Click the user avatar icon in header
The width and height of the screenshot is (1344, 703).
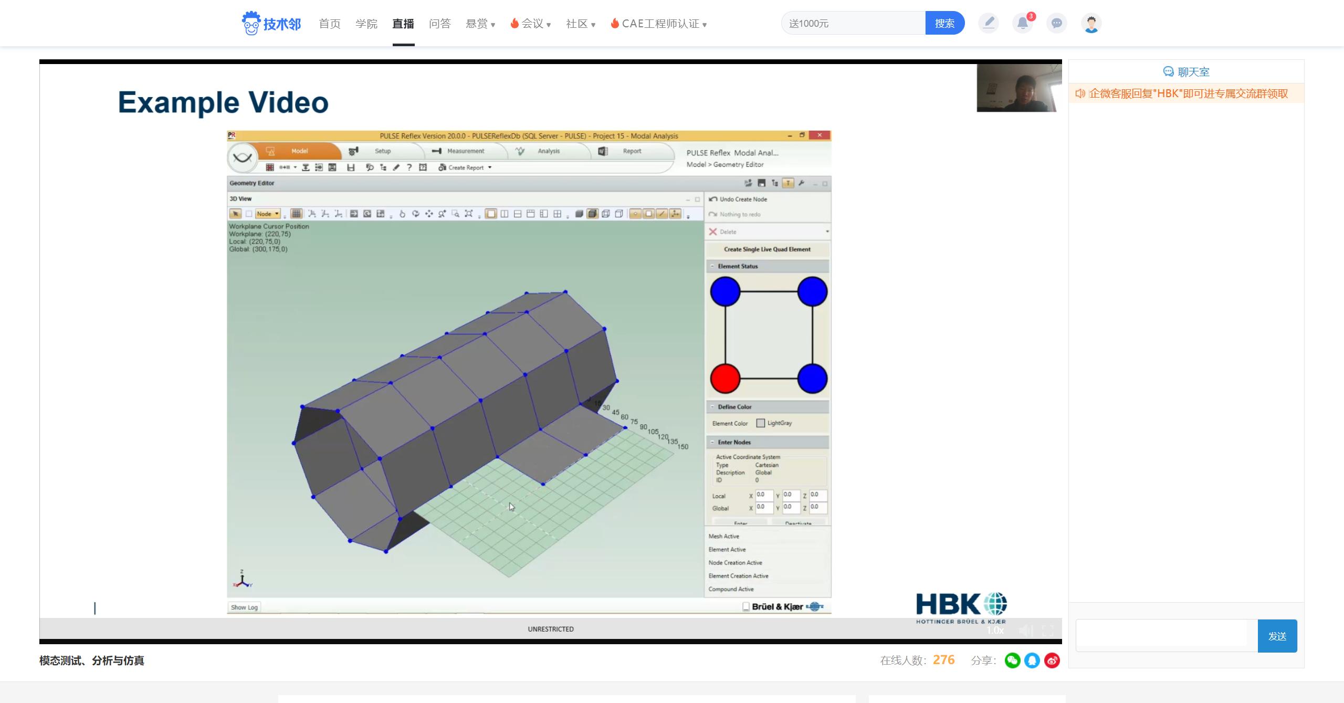click(x=1091, y=23)
